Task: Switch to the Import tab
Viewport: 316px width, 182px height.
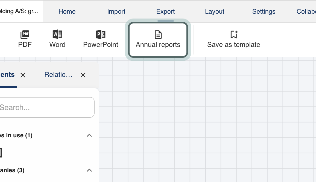Action: 116,11
